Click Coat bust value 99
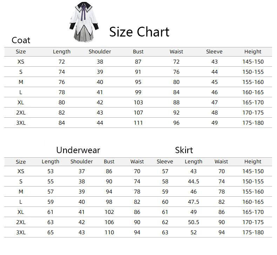The height and width of the screenshot is (255, 277). (x=138, y=92)
